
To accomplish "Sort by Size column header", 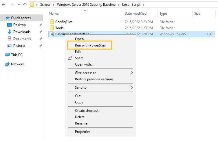I will click(197, 14).
